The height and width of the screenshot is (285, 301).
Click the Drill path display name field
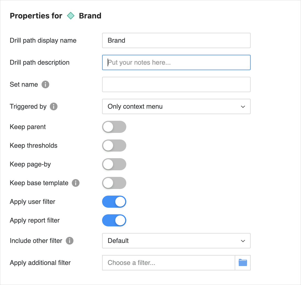[176, 40]
